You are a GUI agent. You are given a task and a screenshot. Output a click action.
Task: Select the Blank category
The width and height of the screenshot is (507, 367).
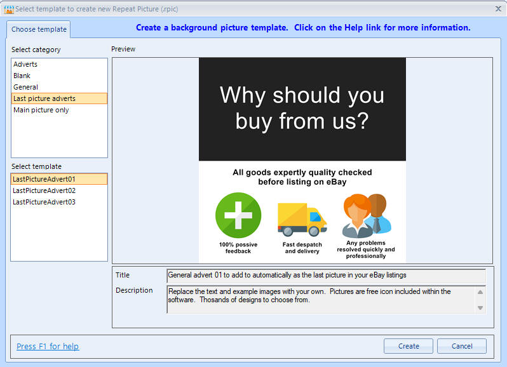point(59,76)
